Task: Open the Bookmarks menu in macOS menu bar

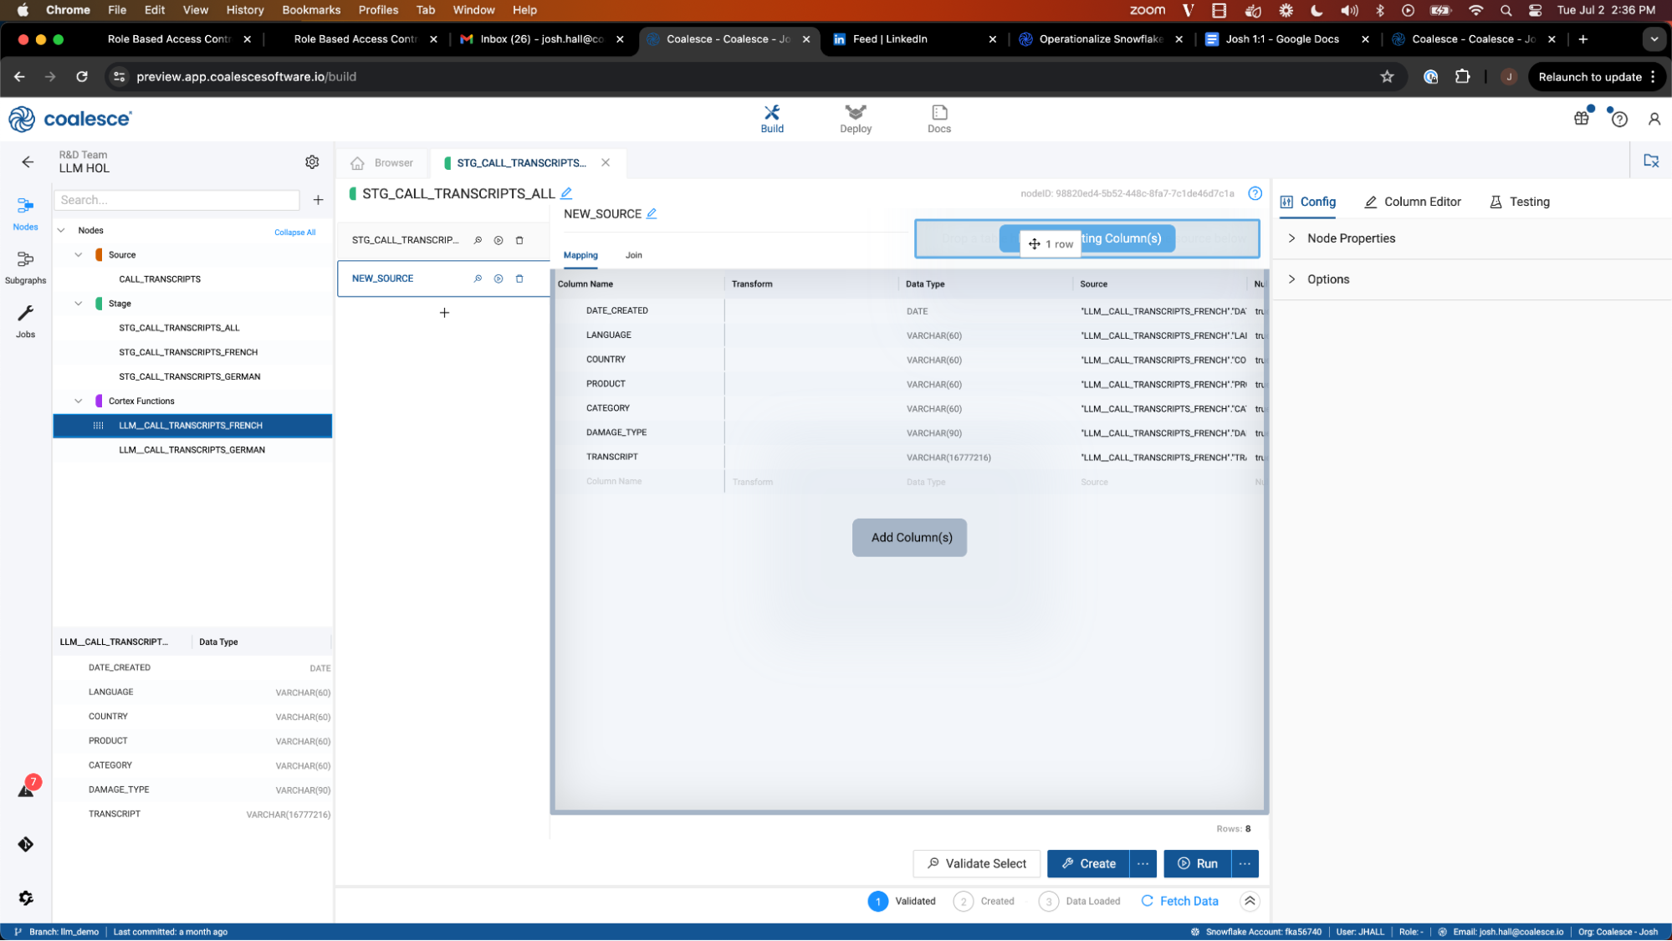Action: pyautogui.click(x=311, y=10)
